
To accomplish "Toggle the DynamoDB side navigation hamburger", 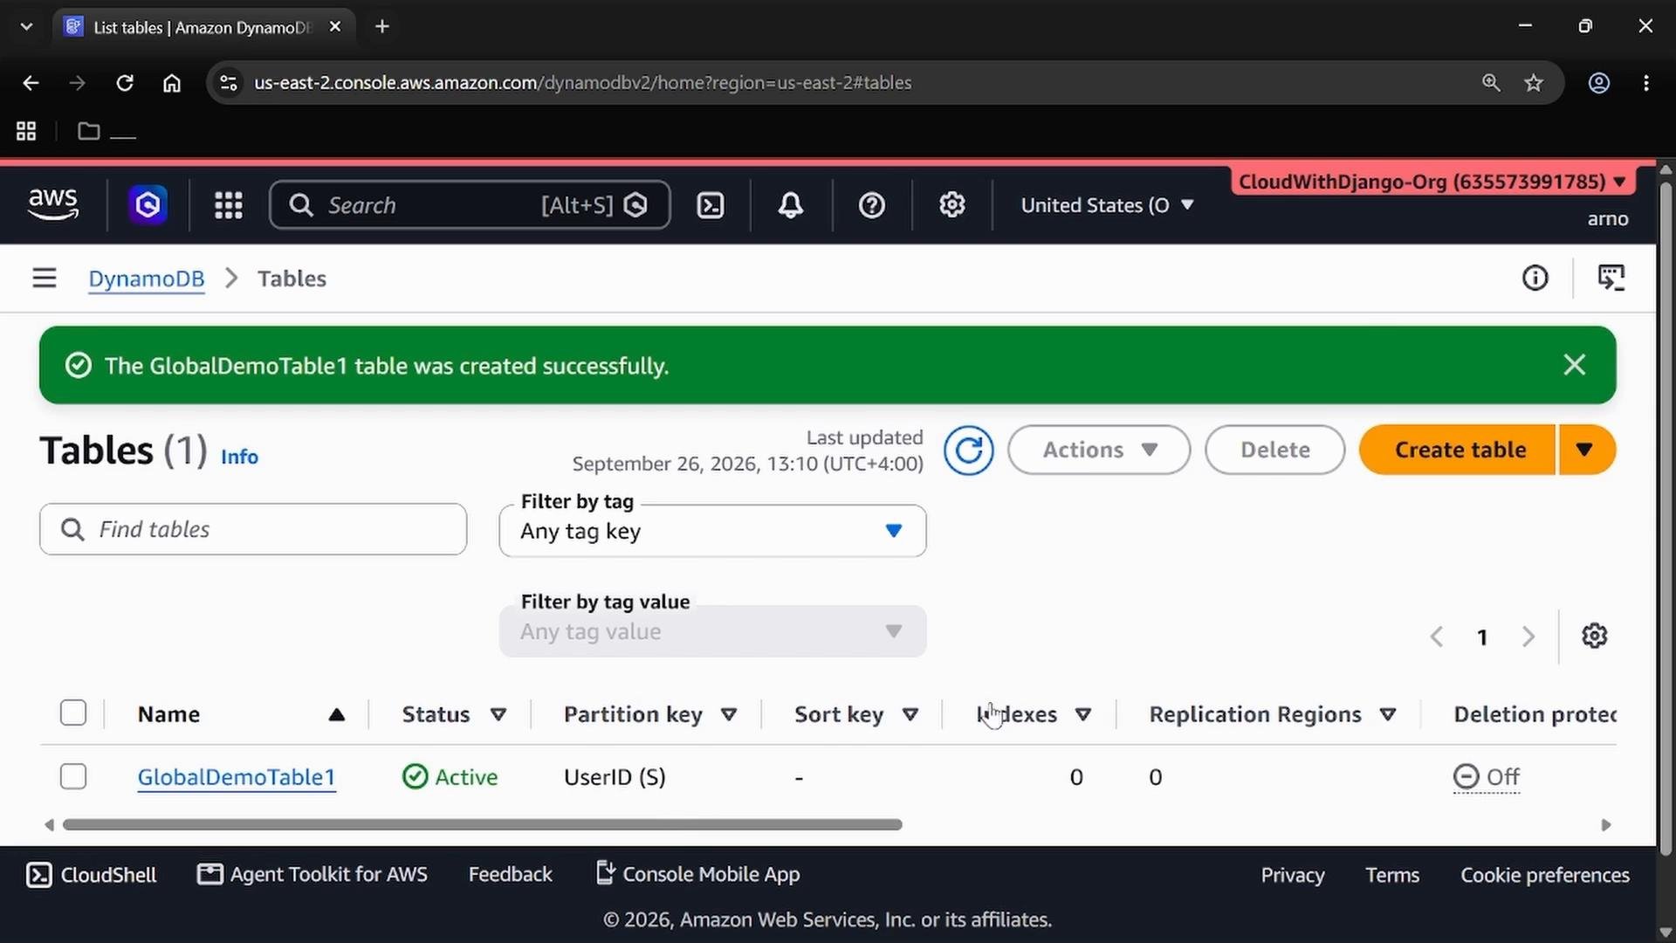I will pos(45,279).
